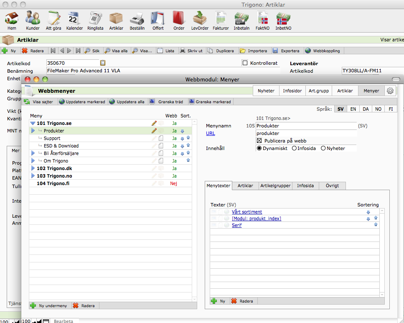404x323 pixels.
Task: Click Skriv ut print button
Action: [191, 51]
